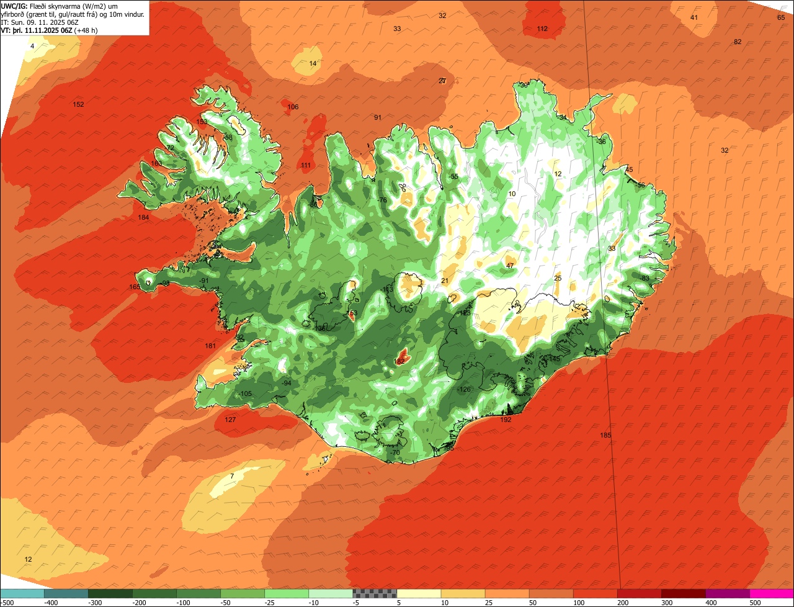
Task: Click the value 185 in the southeast sea
Action: tap(605, 435)
